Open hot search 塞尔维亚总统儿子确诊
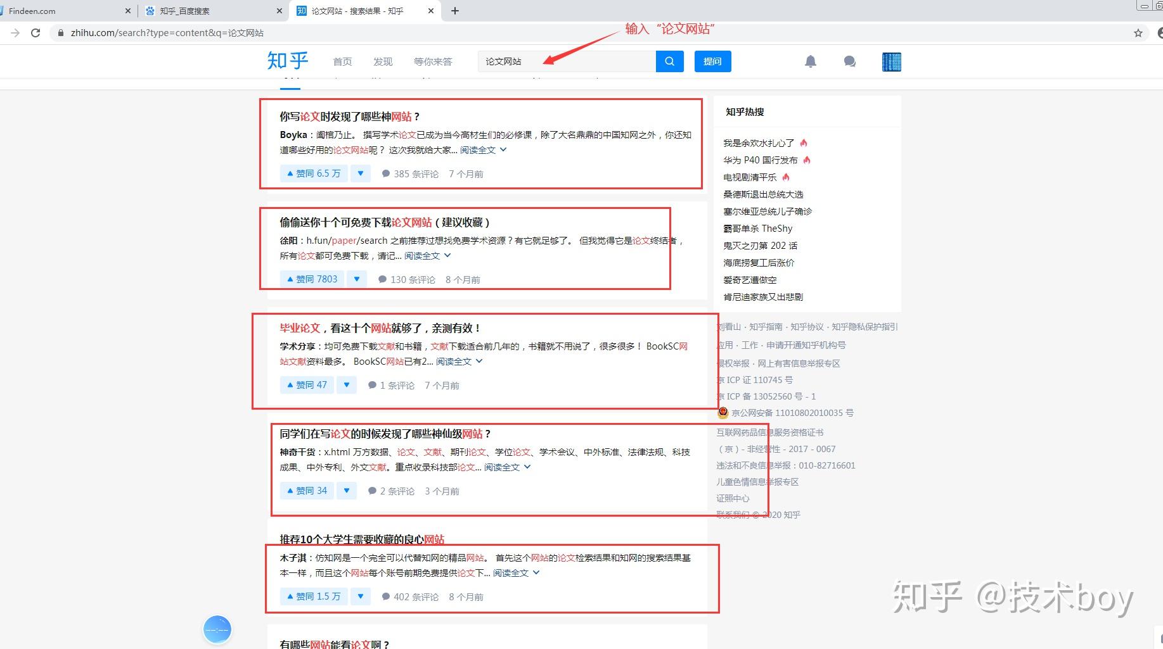 point(768,211)
